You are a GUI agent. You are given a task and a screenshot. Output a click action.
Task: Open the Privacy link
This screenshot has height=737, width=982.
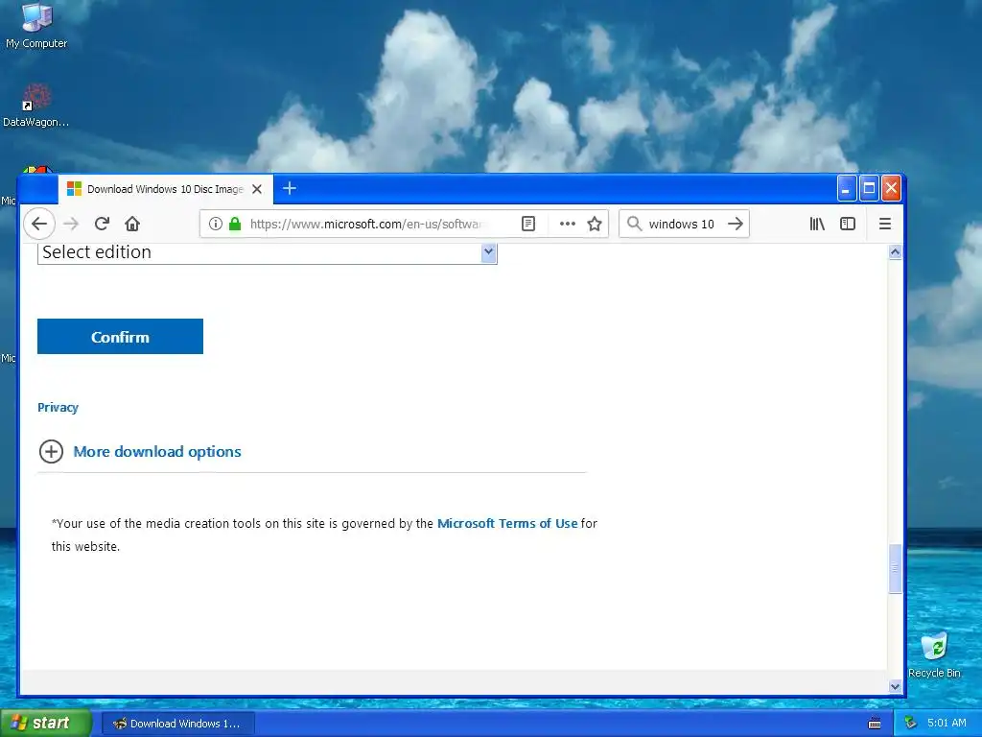tap(58, 407)
